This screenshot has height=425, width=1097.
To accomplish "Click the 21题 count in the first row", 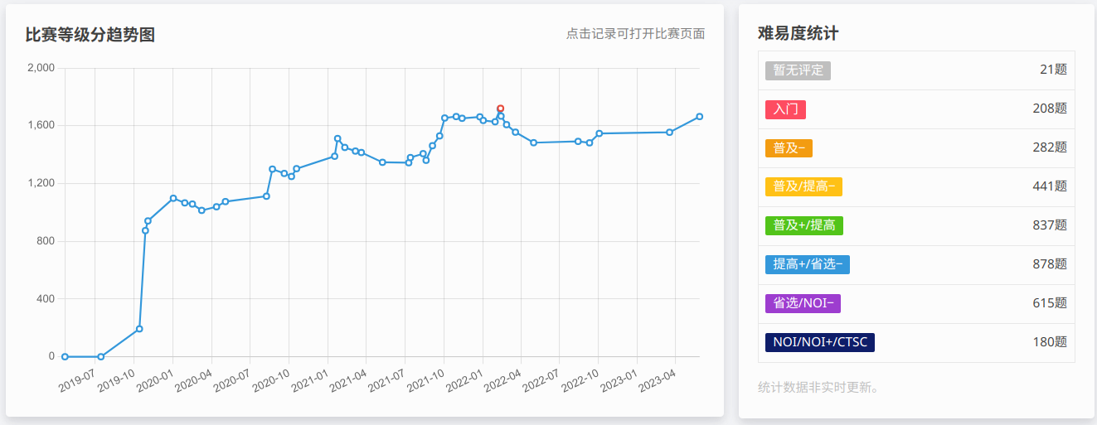I will [x=1053, y=70].
